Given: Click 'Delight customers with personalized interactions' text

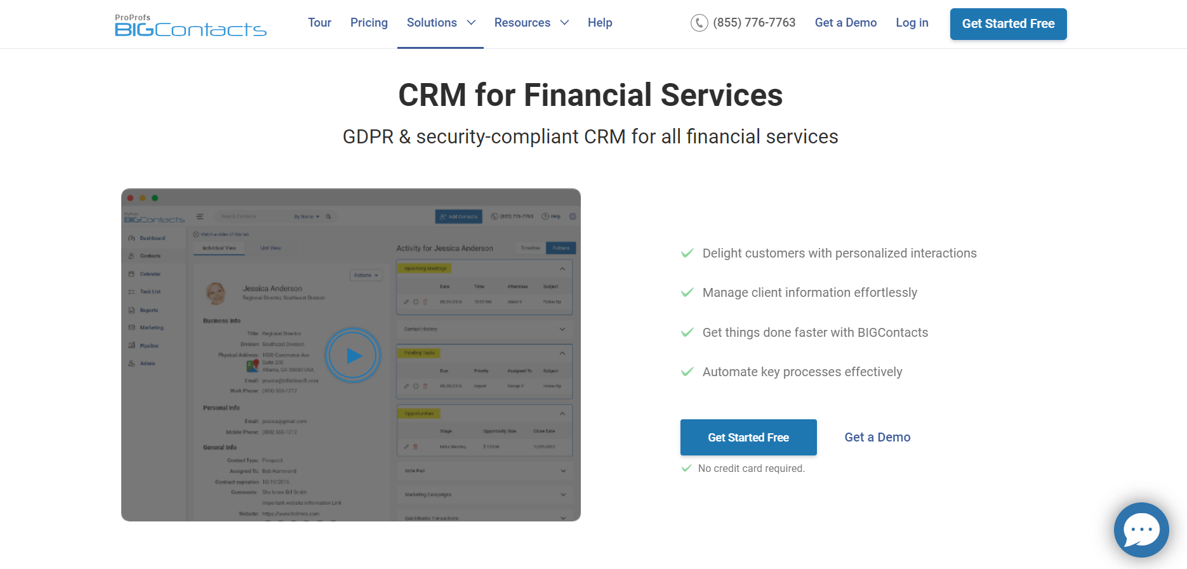Looking at the screenshot, I should [839, 253].
